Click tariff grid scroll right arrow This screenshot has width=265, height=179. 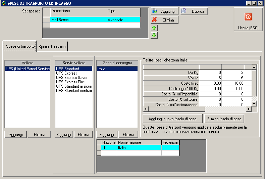pyautogui.click(x=249, y=109)
